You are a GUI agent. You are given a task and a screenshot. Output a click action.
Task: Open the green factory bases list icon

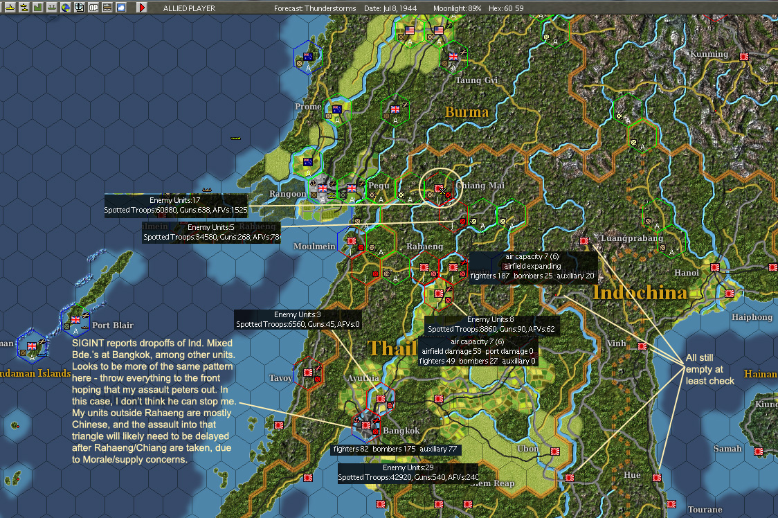coord(37,8)
